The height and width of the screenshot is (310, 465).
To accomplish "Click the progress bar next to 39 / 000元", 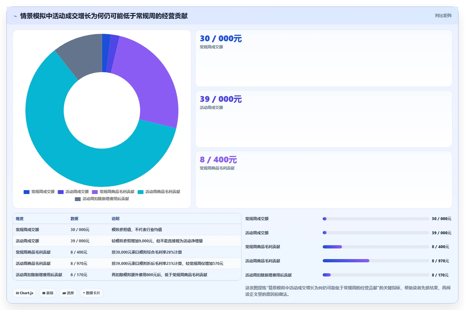I will [376, 233].
